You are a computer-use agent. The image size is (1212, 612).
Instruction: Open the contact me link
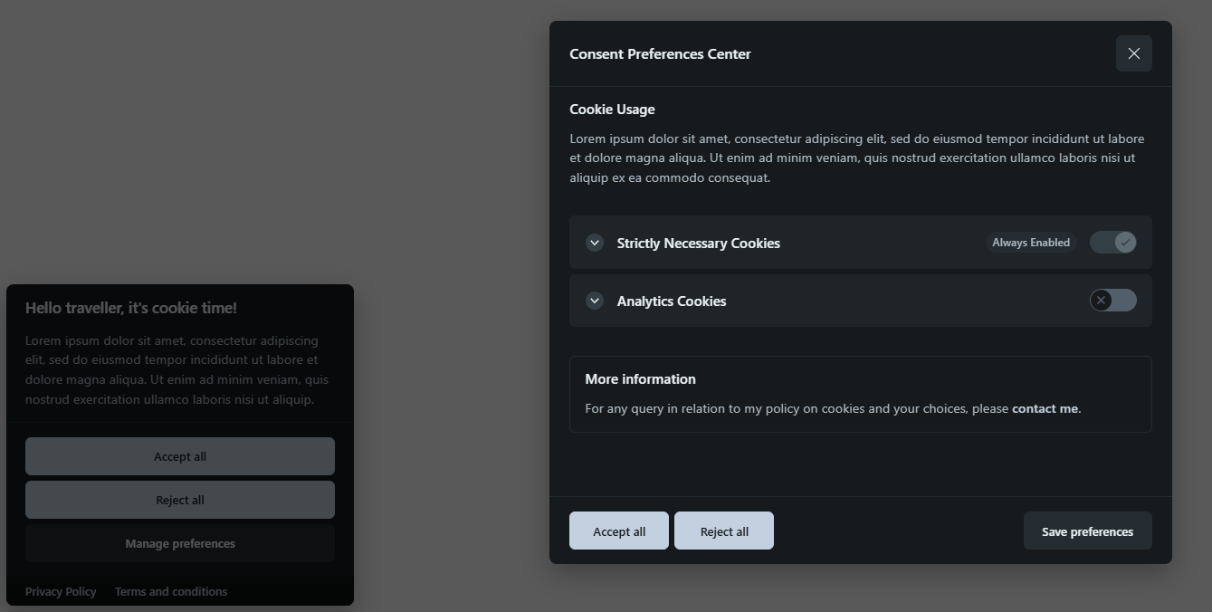point(1045,408)
